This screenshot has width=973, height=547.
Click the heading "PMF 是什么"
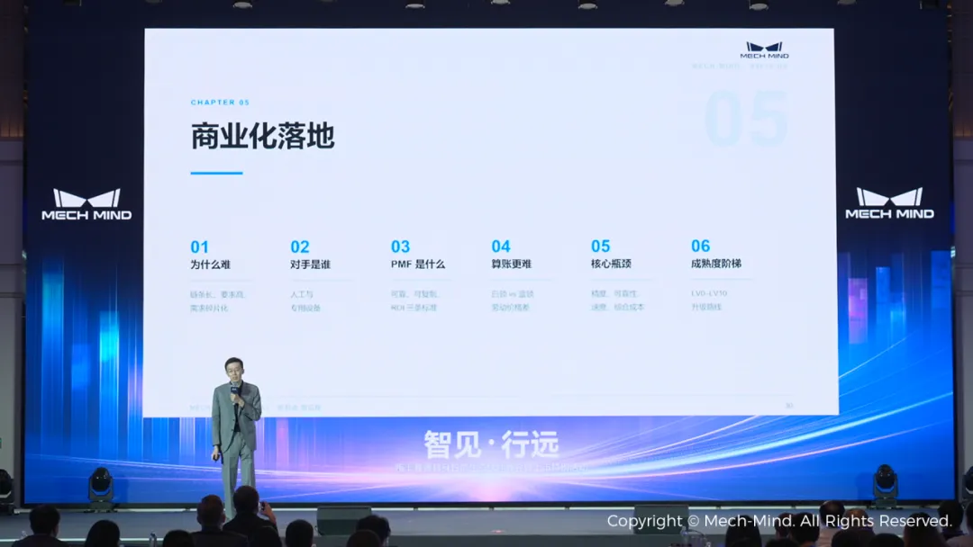point(418,264)
